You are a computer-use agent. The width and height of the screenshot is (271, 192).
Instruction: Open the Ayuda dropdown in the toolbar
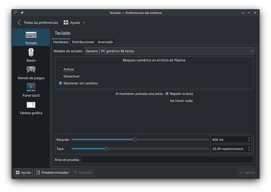(74, 23)
